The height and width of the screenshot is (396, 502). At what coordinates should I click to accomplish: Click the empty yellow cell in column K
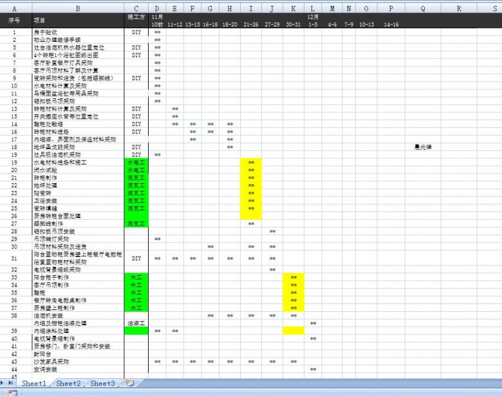(x=293, y=331)
